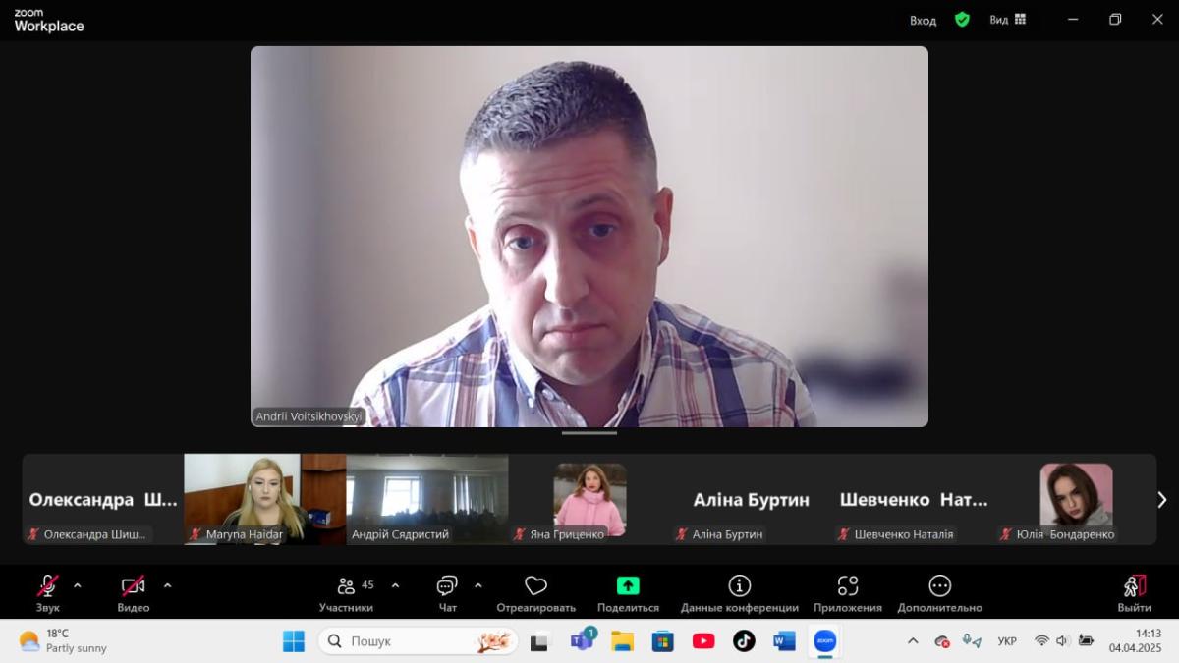The image size is (1179, 663).
Task: Click the green encryption shield icon
Action: pos(962,20)
